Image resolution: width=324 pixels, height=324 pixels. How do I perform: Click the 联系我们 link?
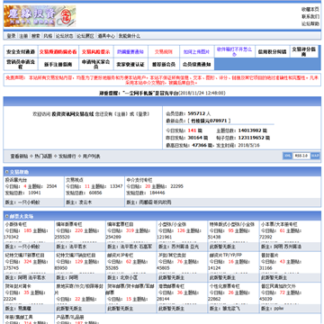pos(310,16)
